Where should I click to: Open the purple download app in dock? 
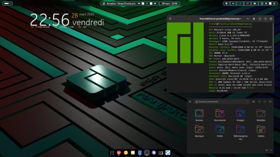pyautogui.click(x=154, y=153)
